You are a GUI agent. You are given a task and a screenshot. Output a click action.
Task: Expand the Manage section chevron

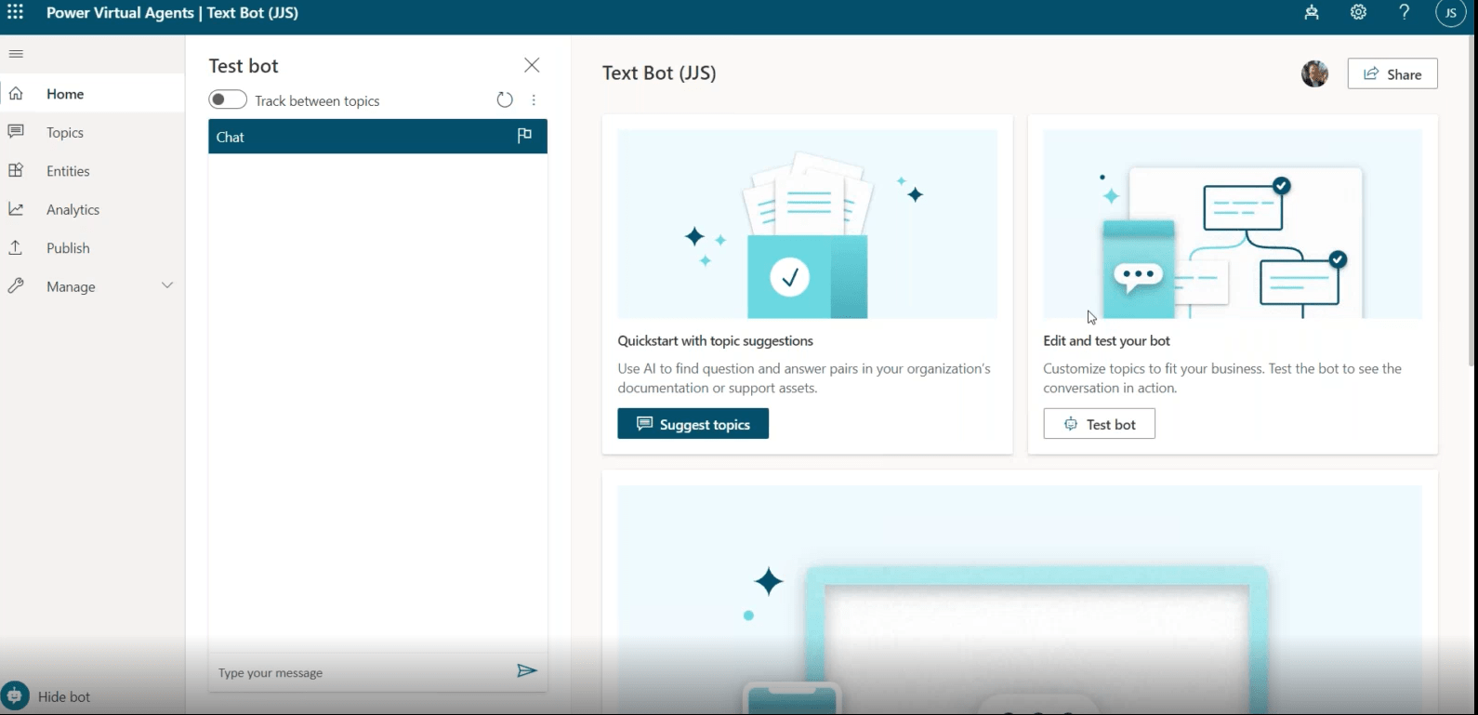[x=167, y=285]
